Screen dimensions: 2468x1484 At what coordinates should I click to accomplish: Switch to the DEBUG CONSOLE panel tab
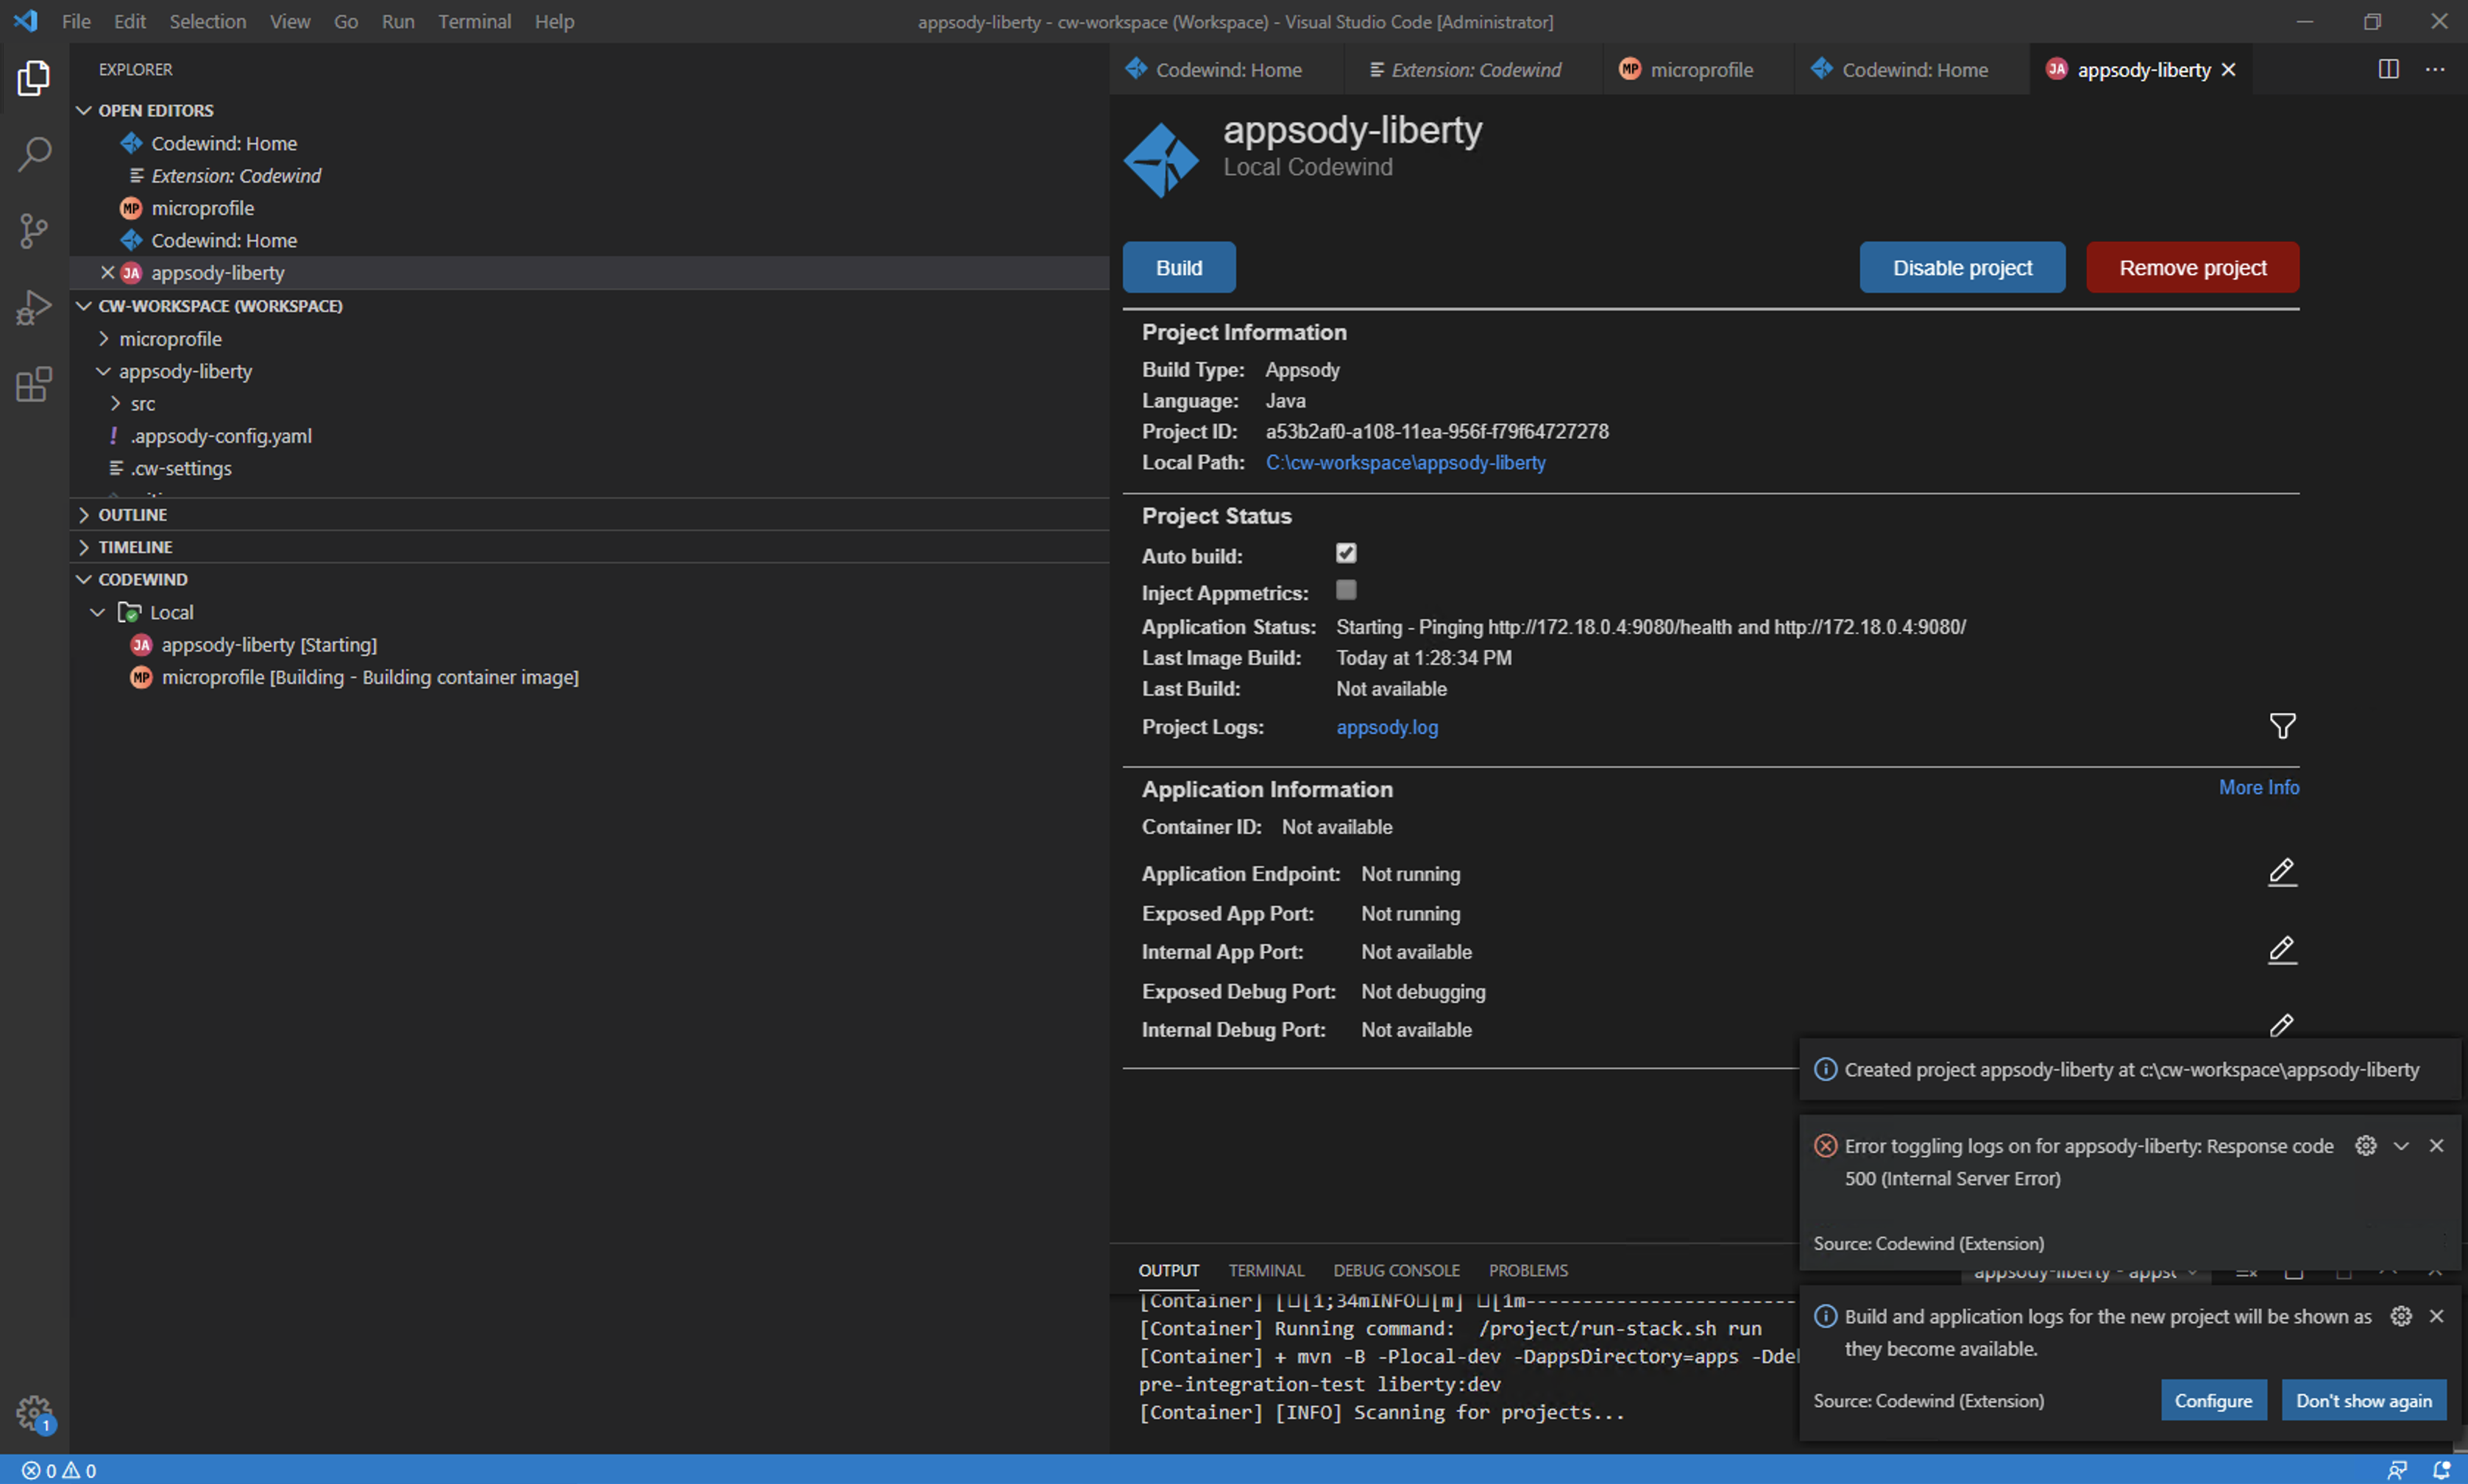tap(1396, 1269)
